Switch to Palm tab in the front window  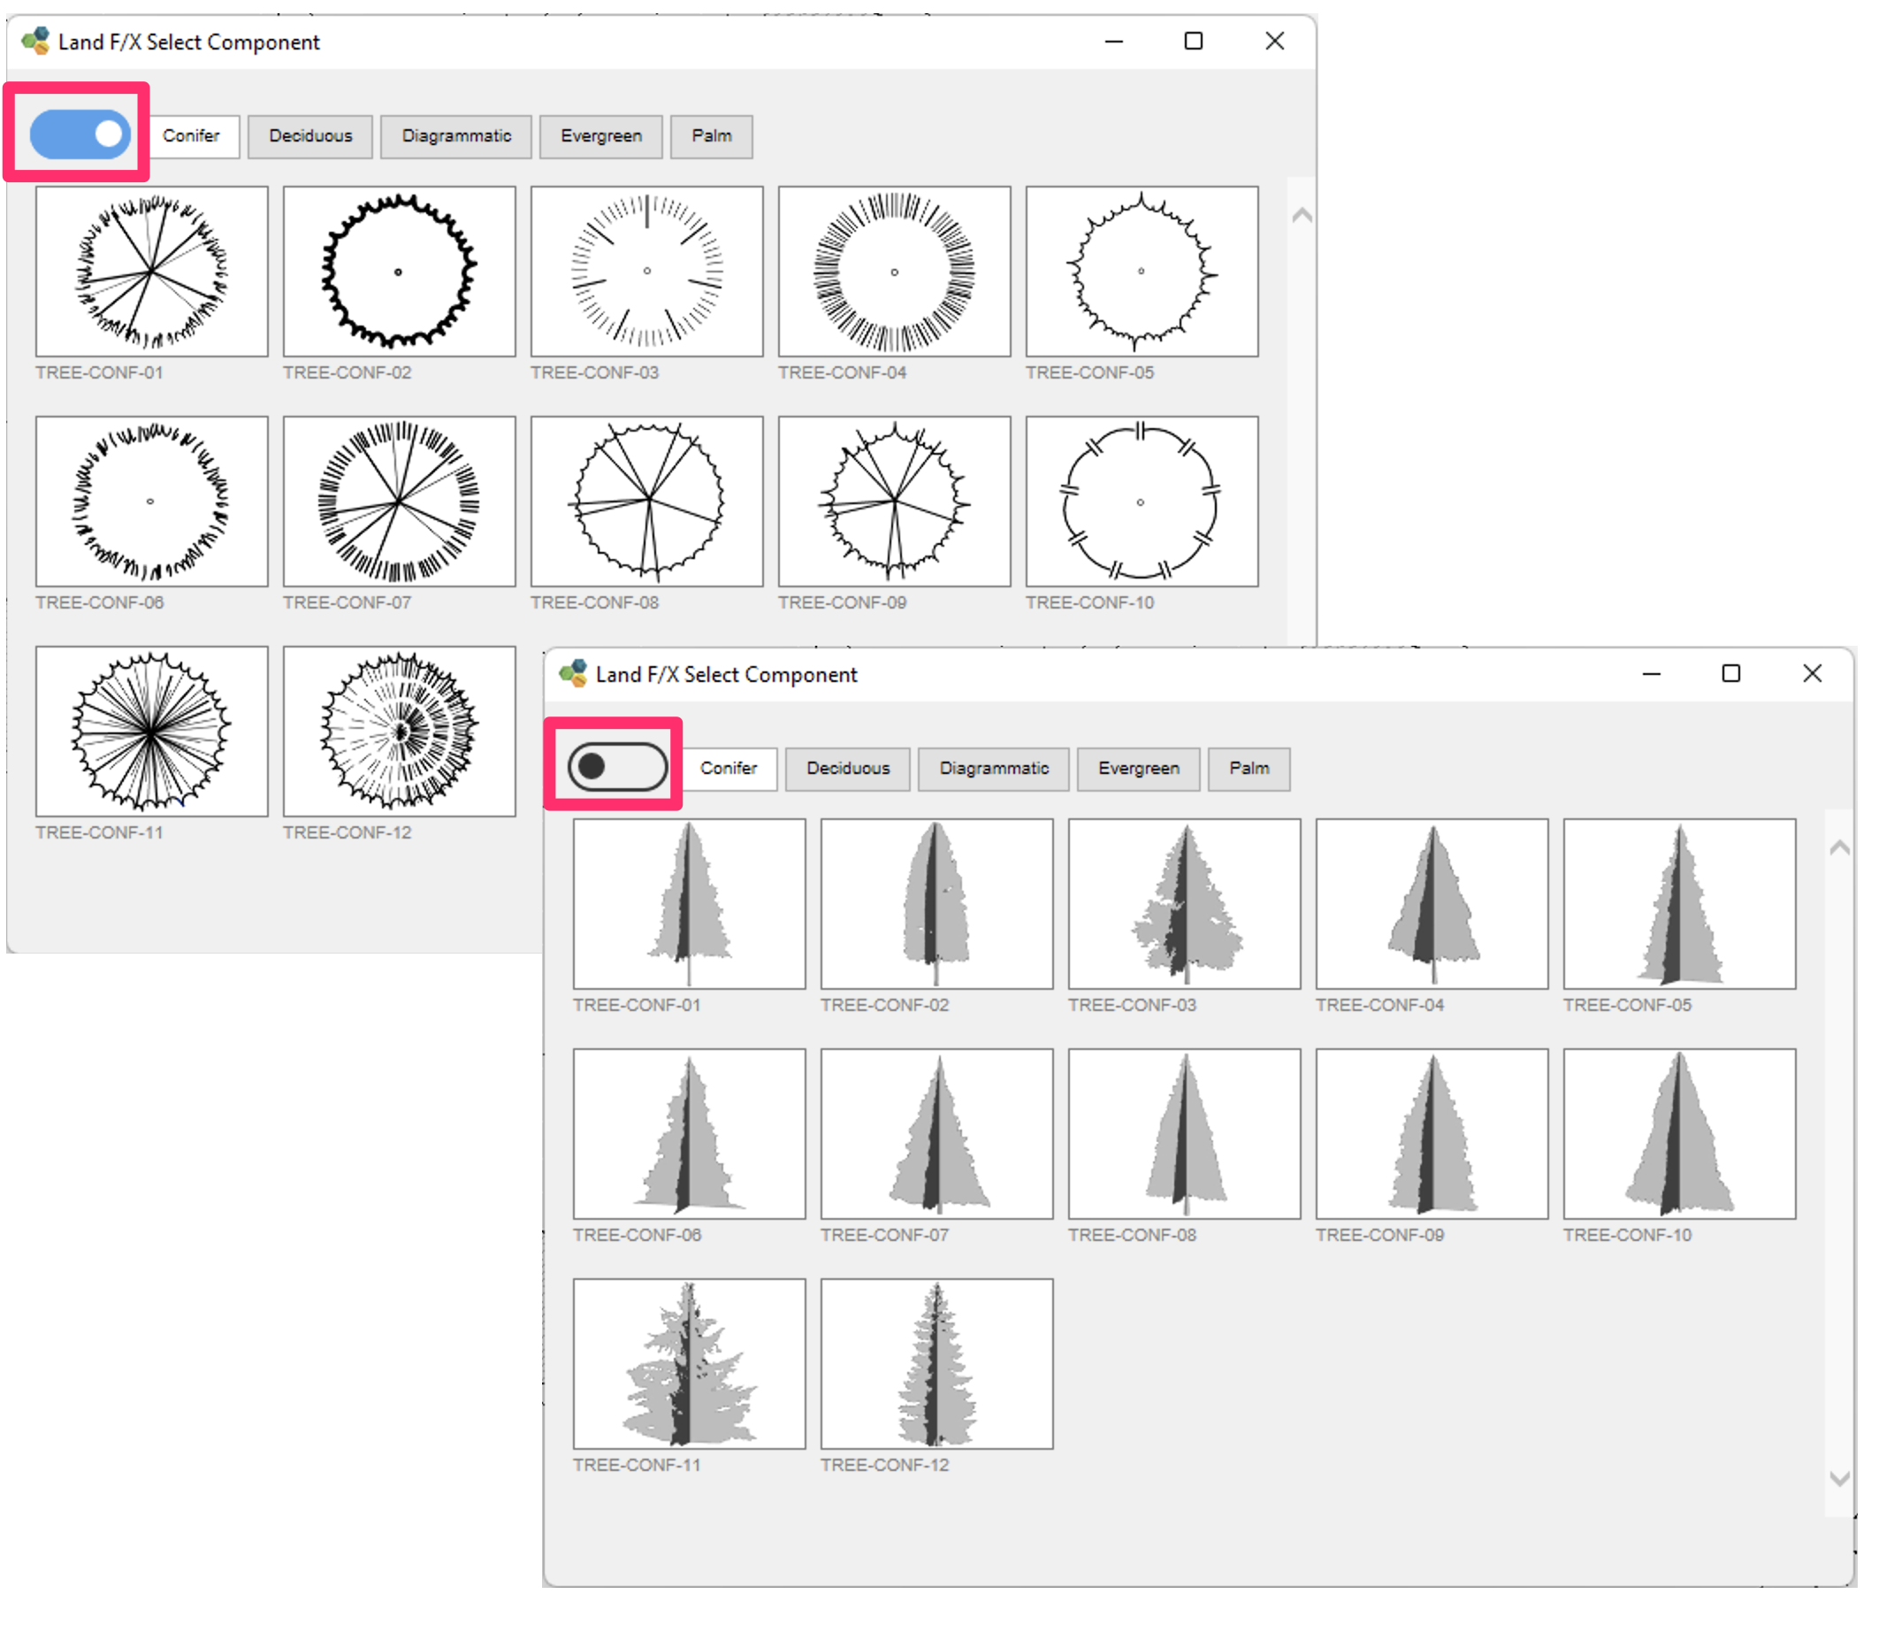click(x=1250, y=769)
